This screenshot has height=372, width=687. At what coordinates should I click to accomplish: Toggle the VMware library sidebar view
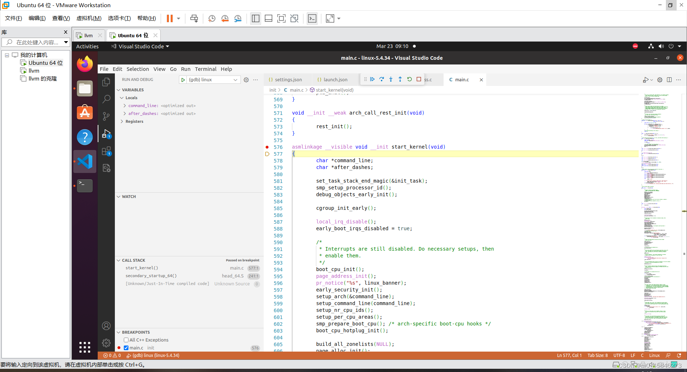(x=255, y=19)
